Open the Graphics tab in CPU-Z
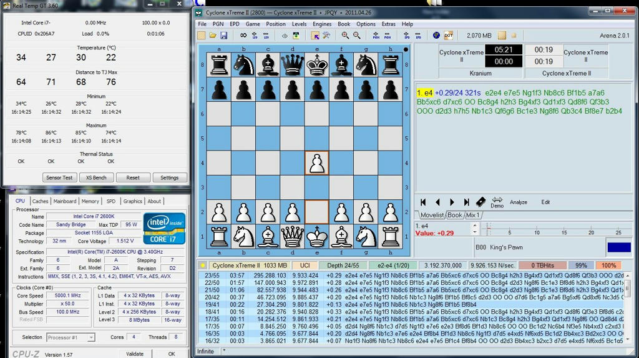This screenshot has height=358, width=639. coord(132,201)
